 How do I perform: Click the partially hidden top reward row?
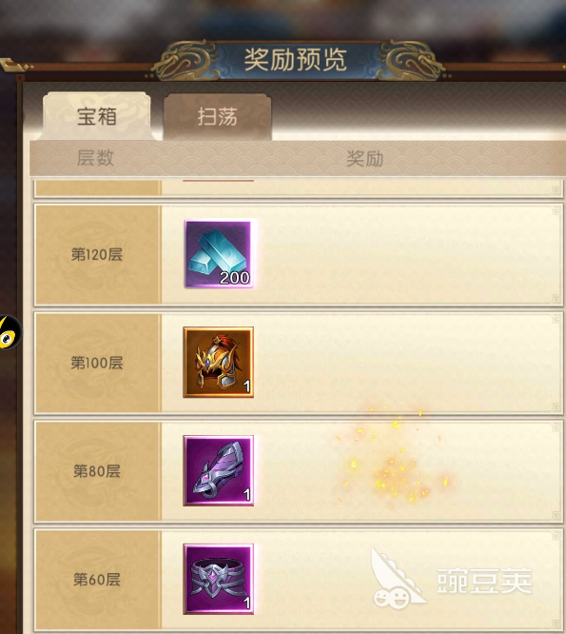click(x=299, y=188)
